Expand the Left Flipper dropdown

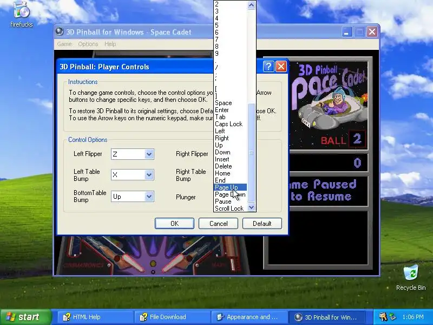point(149,154)
